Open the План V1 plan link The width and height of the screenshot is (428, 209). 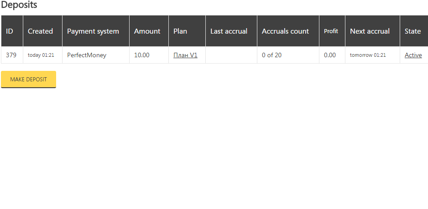(185, 55)
